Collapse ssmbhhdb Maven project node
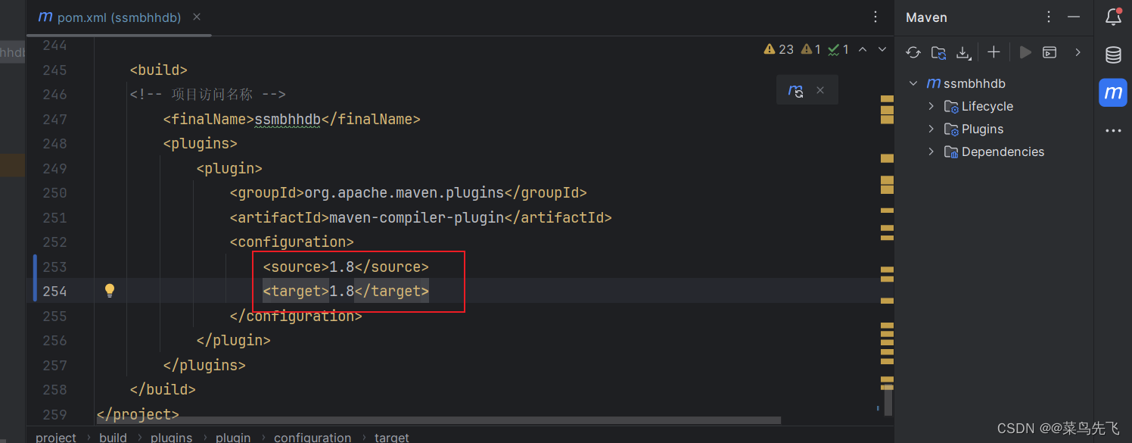Image resolution: width=1132 pixels, height=443 pixels. tap(913, 83)
